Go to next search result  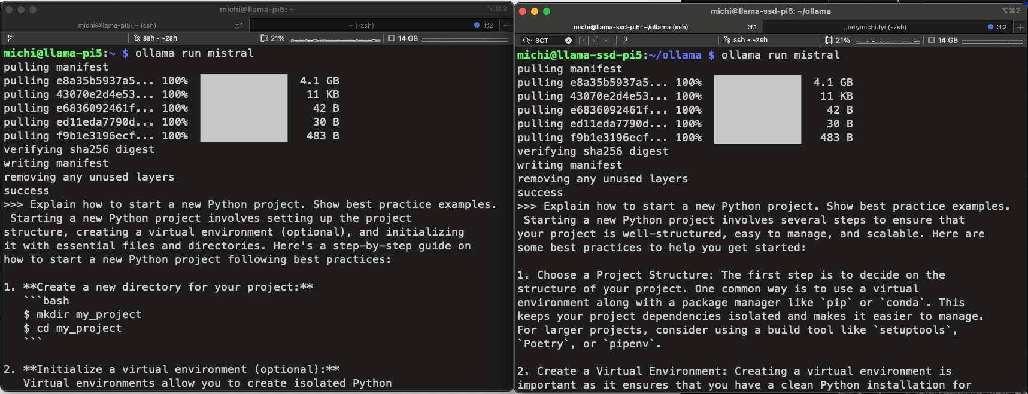click(x=594, y=40)
